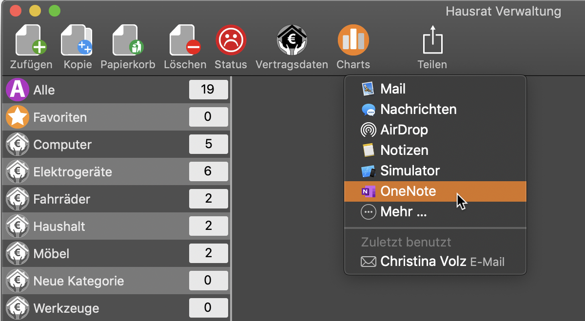Open the Elektrogeräte category
The height and width of the screenshot is (321, 585).
coord(117,171)
